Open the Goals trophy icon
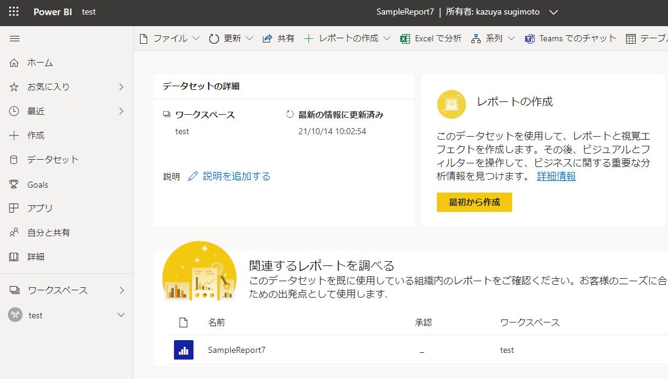 click(15, 184)
